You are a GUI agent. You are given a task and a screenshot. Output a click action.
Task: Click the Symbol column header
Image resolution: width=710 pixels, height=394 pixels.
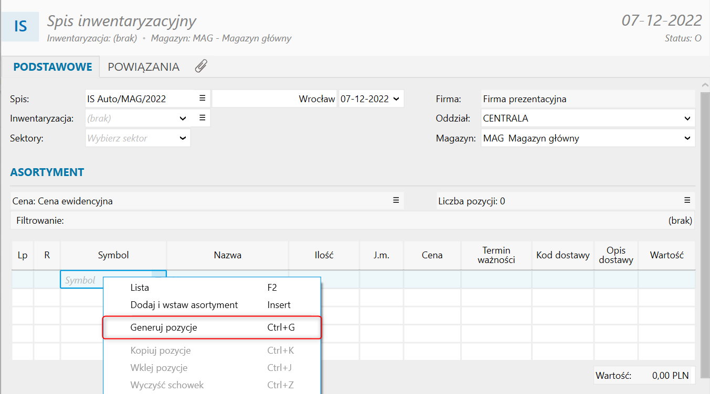(113, 255)
